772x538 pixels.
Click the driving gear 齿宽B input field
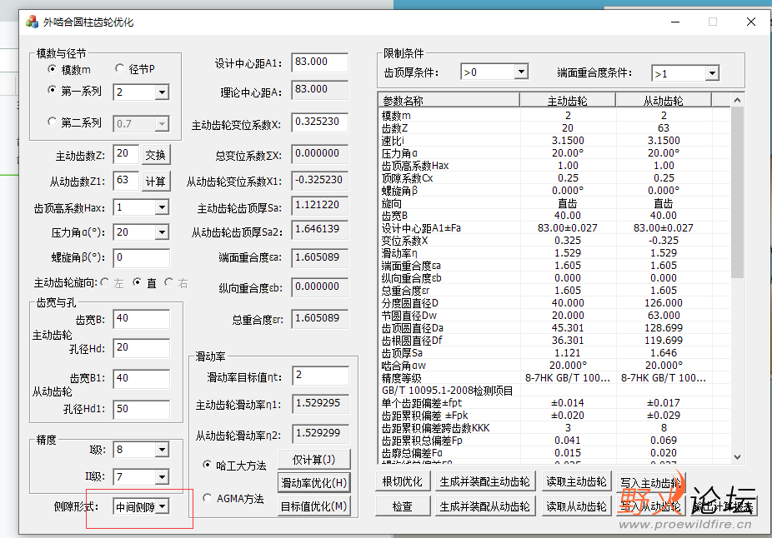pos(142,319)
